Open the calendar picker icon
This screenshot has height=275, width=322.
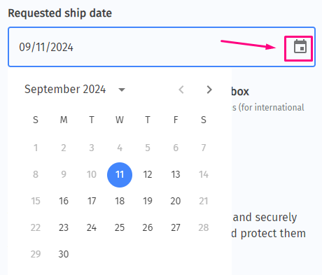pyautogui.click(x=300, y=47)
